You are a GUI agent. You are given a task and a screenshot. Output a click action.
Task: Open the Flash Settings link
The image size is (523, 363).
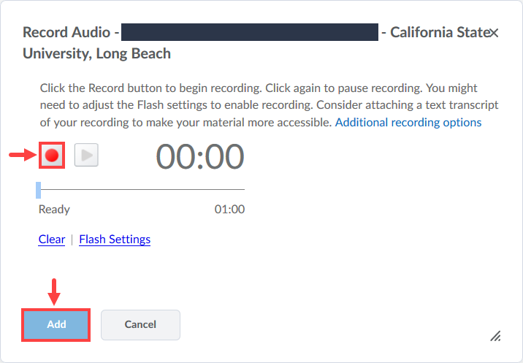point(115,239)
